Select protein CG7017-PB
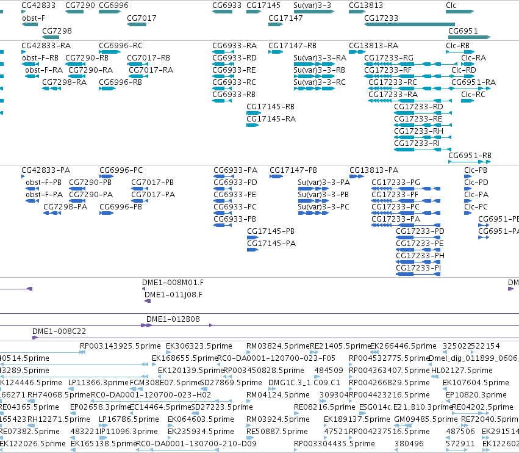This screenshot has width=519, height=453. pyautogui.click(x=152, y=183)
